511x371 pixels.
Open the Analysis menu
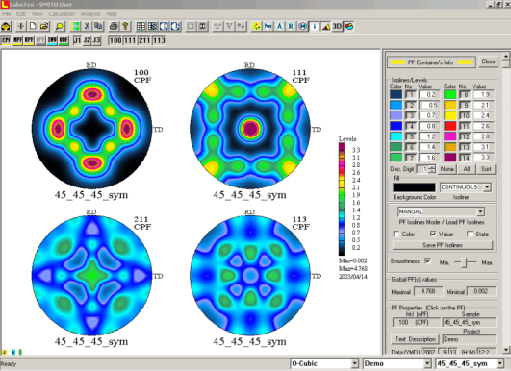pos(90,14)
